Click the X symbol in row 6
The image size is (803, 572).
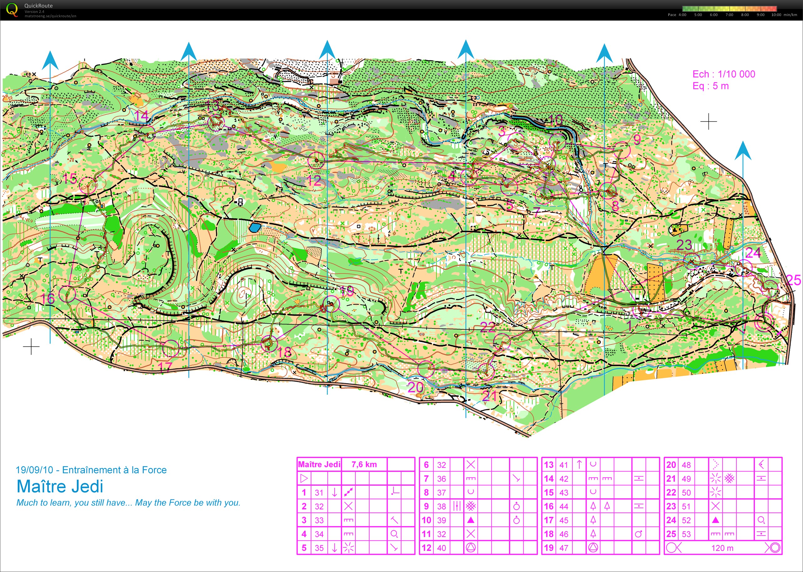(471, 464)
